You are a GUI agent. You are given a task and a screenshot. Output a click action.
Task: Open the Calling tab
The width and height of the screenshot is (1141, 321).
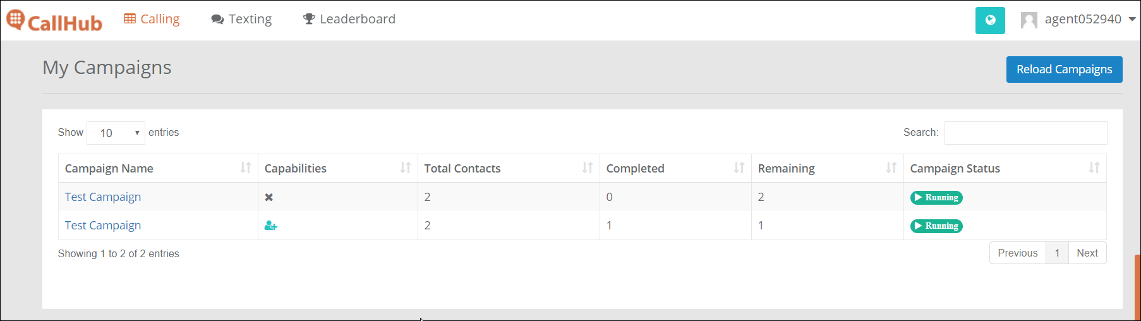pos(152,19)
